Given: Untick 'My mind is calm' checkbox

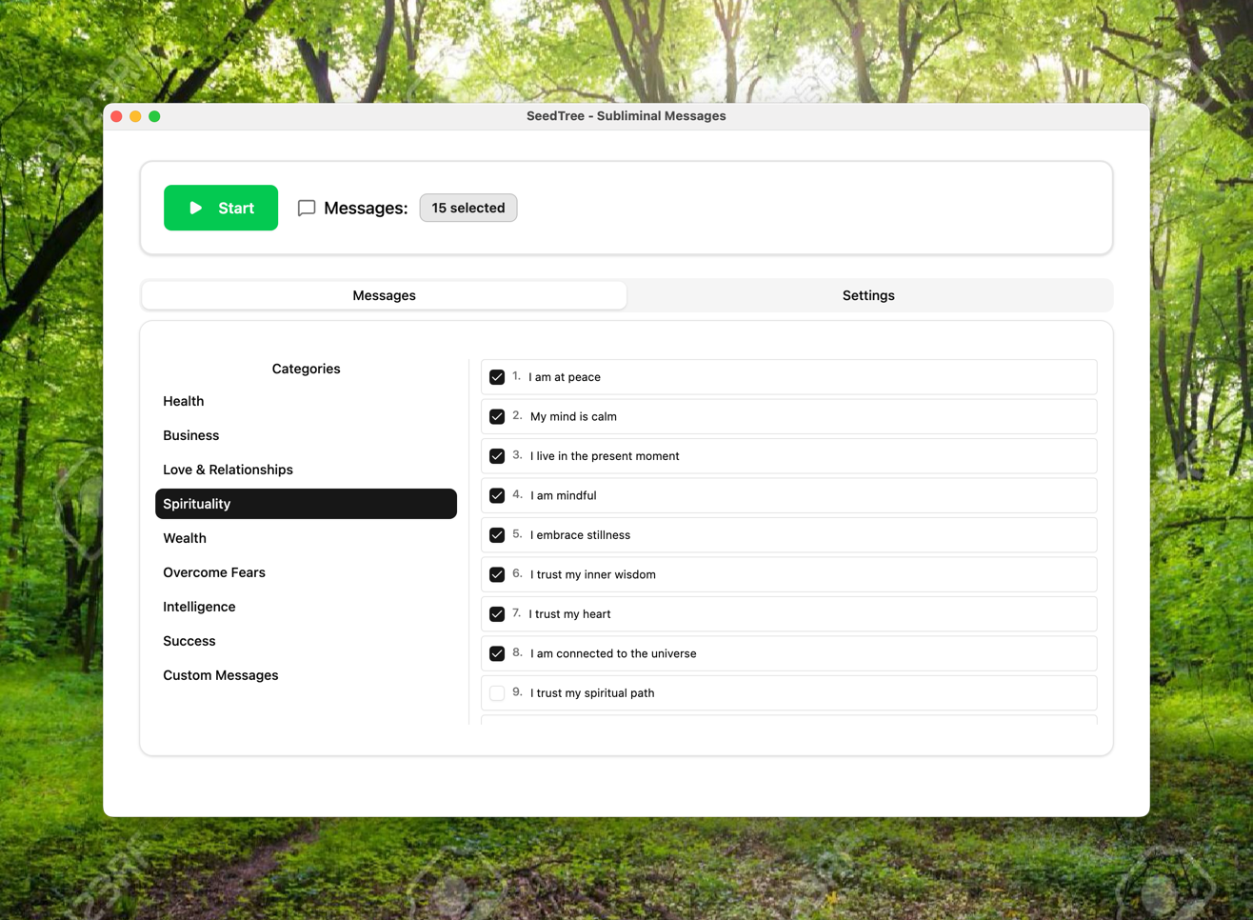Looking at the screenshot, I should pyautogui.click(x=497, y=417).
